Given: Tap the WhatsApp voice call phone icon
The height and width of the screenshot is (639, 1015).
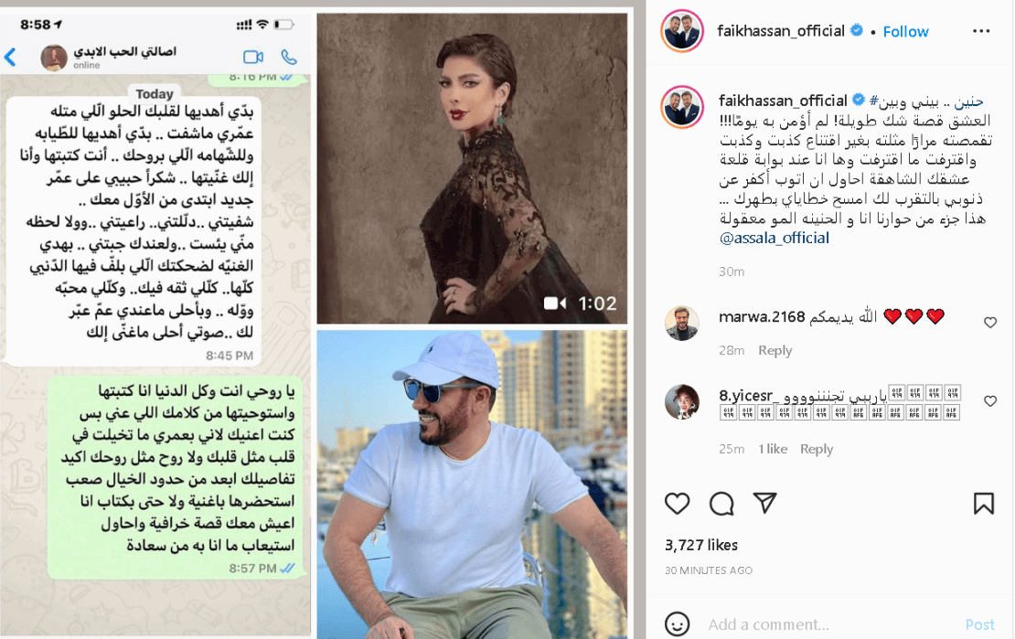Looking at the screenshot, I should tap(289, 57).
